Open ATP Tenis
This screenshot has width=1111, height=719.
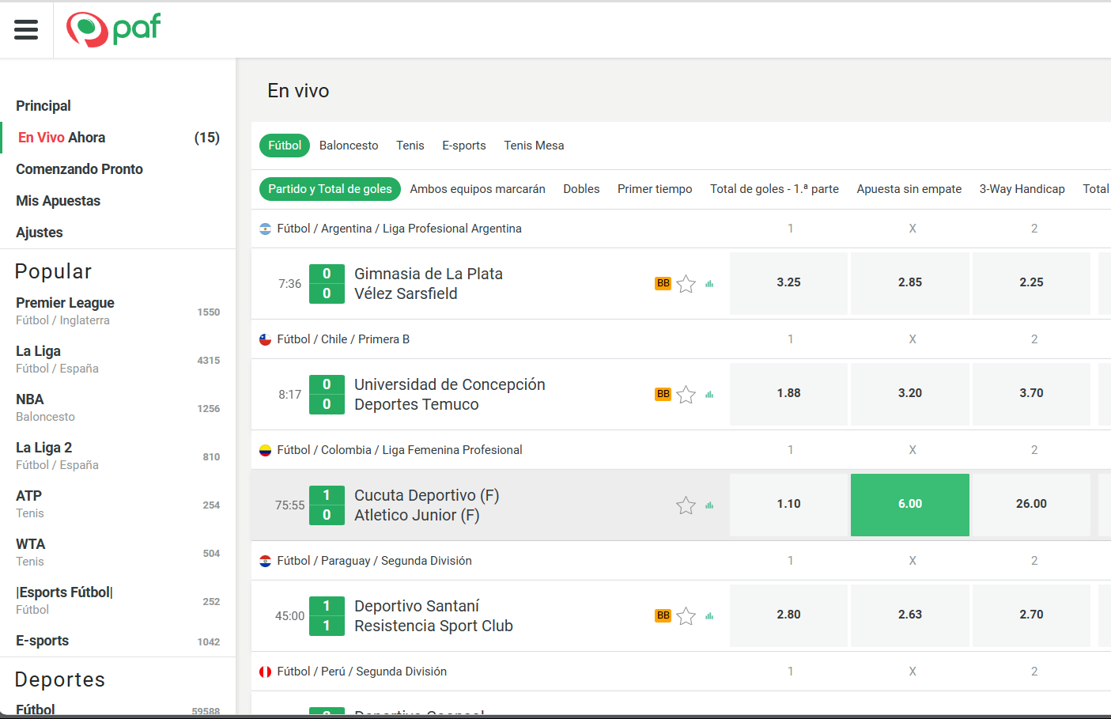118,505
